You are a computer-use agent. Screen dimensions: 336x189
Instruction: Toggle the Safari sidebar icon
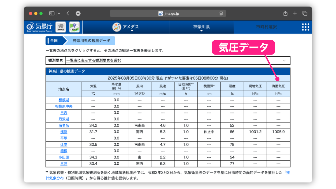tap(52, 13)
